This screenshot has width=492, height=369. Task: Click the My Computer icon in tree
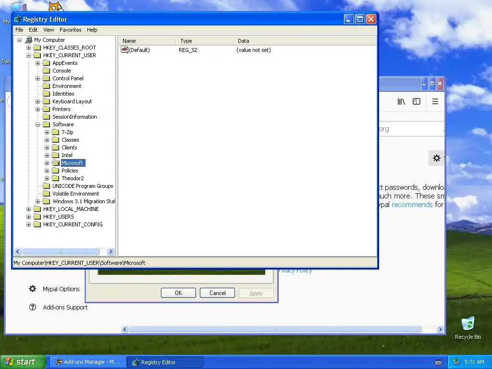[28, 40]
